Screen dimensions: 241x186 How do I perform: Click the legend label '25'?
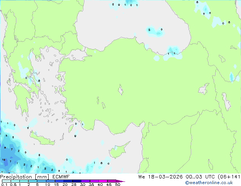click(x=74, y=184)
